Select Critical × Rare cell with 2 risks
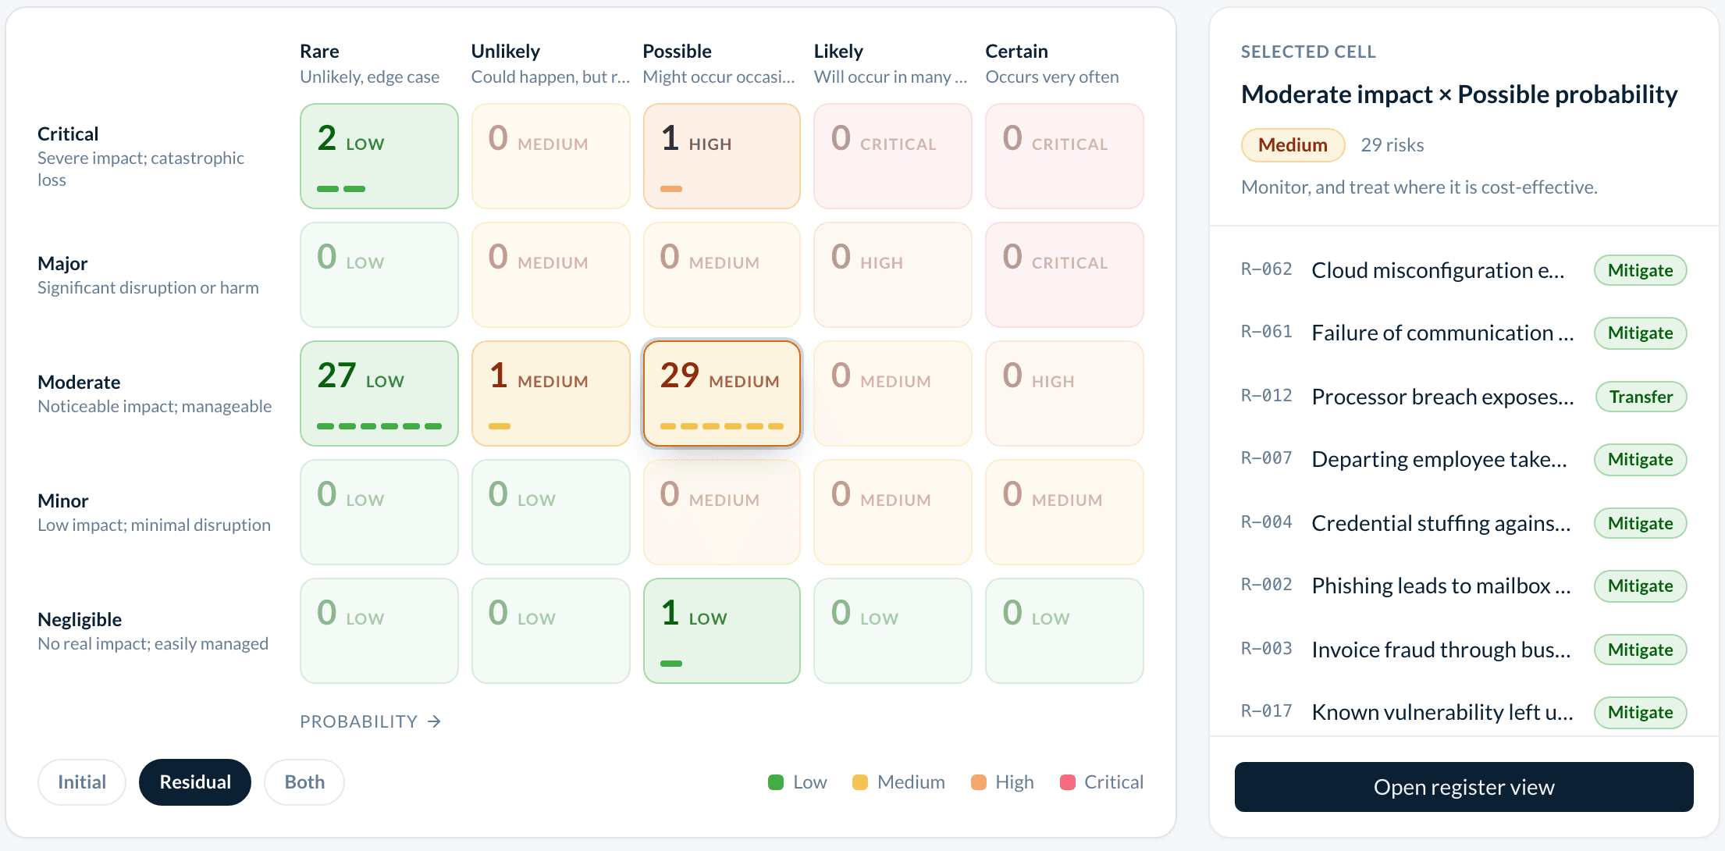This screenshot has height=851, width=1725. coord(379,156)
